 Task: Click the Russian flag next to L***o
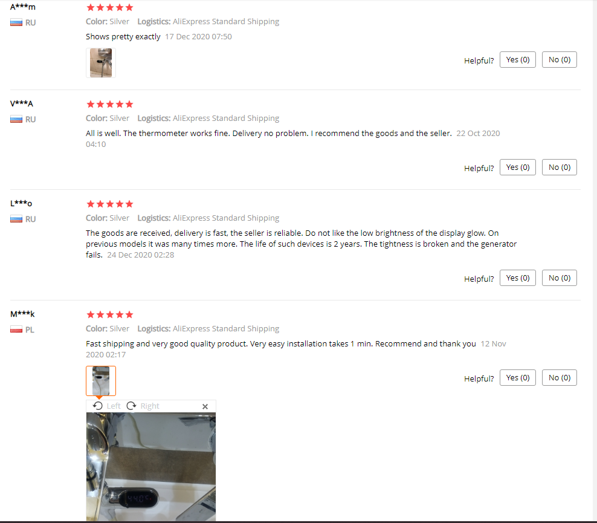point(16,219)
